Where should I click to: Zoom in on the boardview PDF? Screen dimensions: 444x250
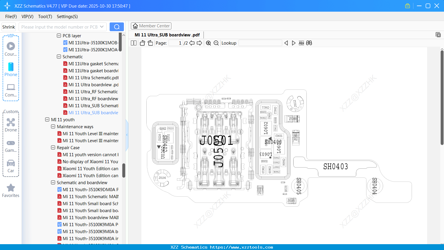click(208, 43)
